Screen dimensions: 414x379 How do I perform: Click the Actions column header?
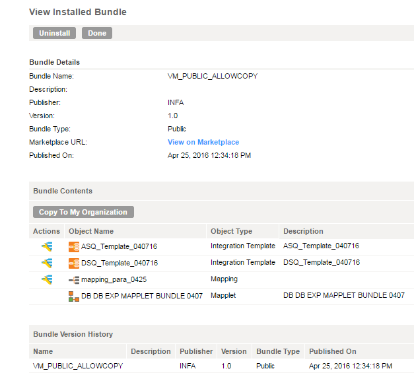coord(46,231)
